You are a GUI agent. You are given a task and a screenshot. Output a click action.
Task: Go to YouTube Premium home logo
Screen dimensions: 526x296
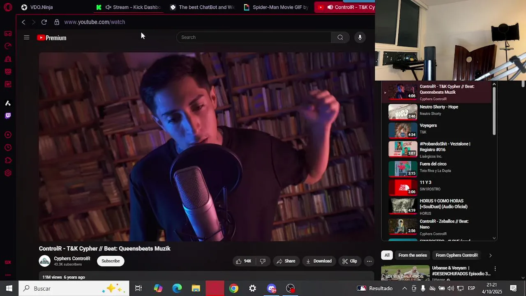(51, 38)
